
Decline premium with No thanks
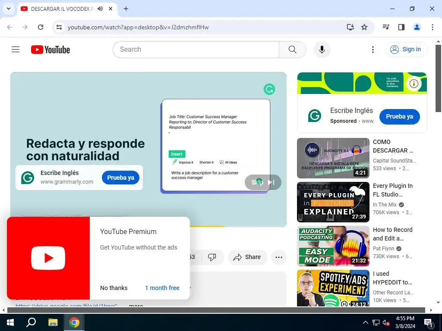(x=114, y=287)
